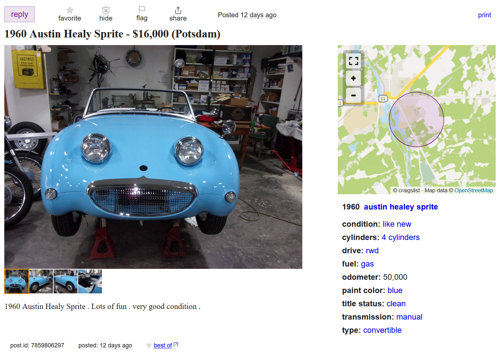Filter by manual transmission
This screenshot has height=359, width=499.
pyautogui.click(x=409, y=317)
